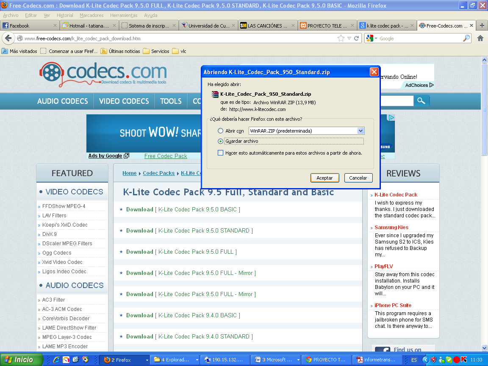Switch to PROYECTO T... Chrome taskbar window
The image size is (488, 366).
point(326,360)
